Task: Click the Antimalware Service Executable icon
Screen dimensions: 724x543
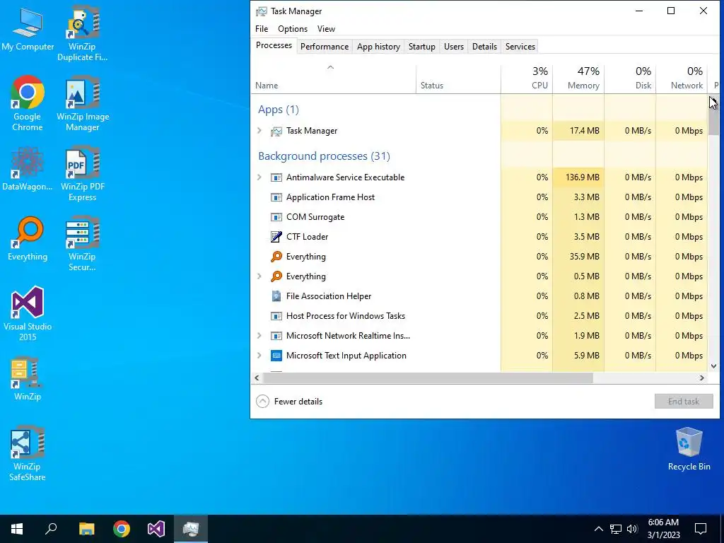Action: [276, 177]
